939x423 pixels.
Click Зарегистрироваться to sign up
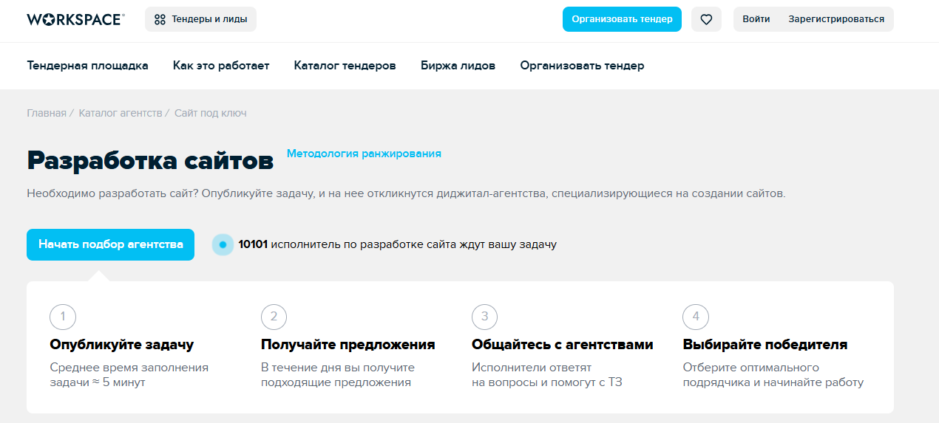click(x=836, y=19)
